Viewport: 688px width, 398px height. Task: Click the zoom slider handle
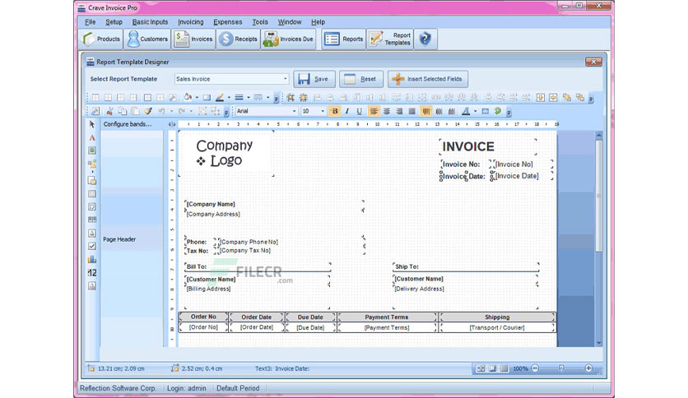[561, 368]
